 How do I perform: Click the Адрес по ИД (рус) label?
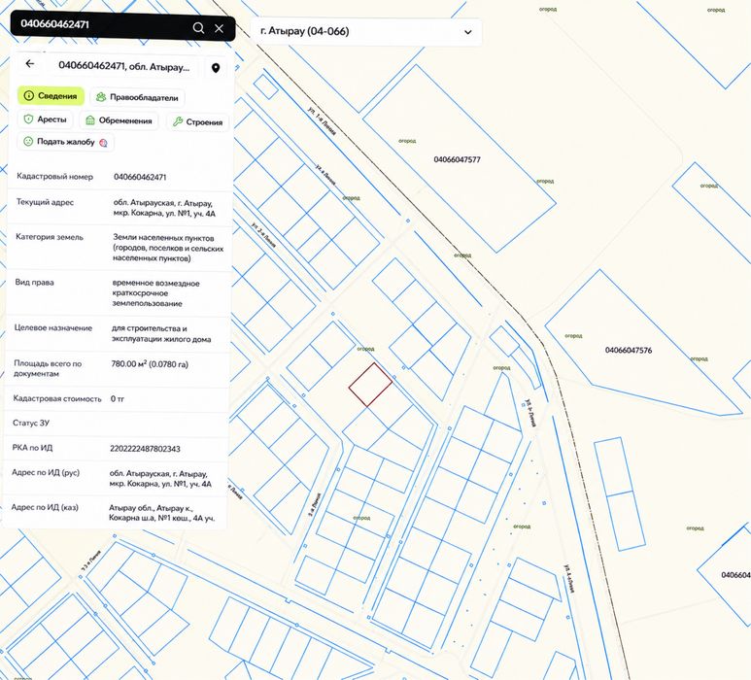(46, 473)
